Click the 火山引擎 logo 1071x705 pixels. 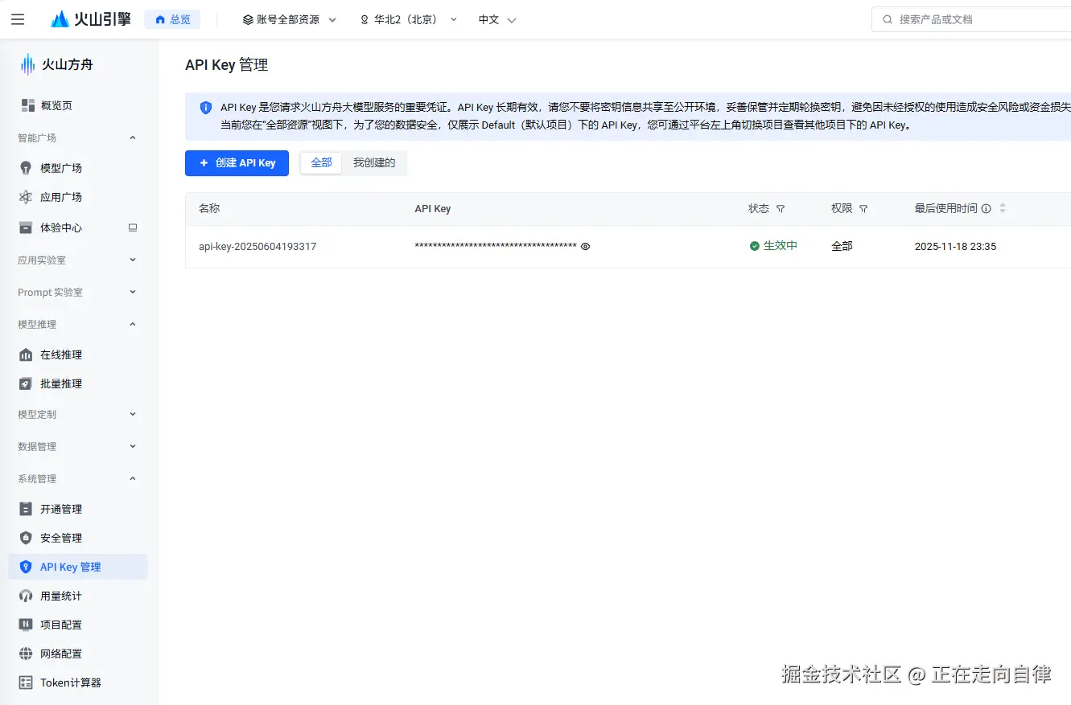point(90,19)
